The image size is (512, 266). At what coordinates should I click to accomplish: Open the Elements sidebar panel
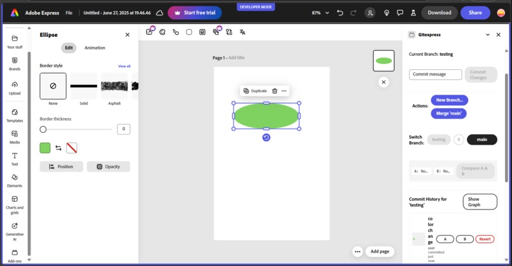(15, 180)
